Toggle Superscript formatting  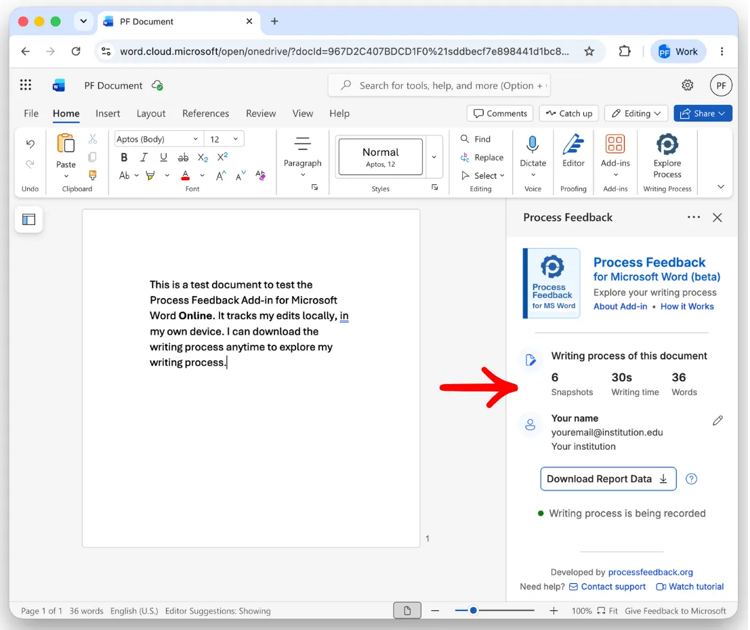click(222, 157)
